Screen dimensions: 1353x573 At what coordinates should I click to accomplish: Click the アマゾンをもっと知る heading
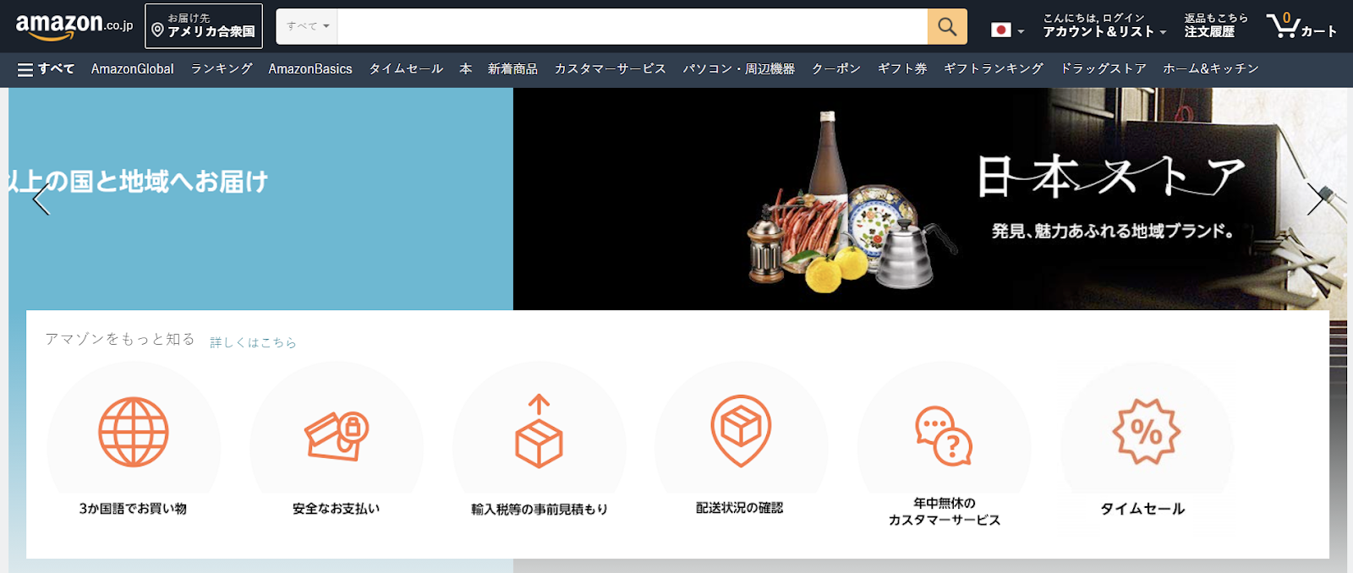pos(120,339)
